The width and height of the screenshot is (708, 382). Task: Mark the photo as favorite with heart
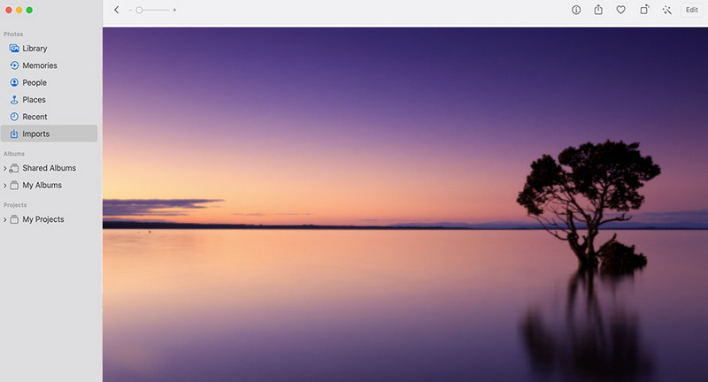621,10
